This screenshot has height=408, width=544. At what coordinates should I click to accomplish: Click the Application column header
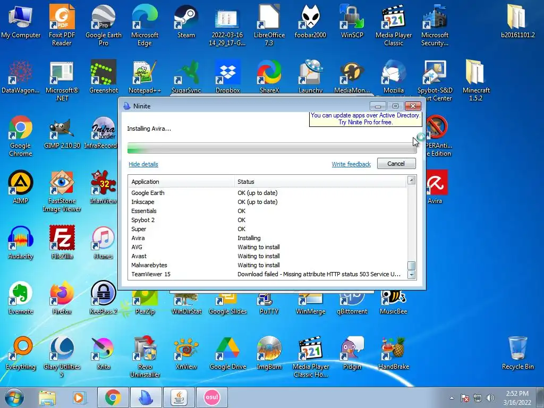181,182
